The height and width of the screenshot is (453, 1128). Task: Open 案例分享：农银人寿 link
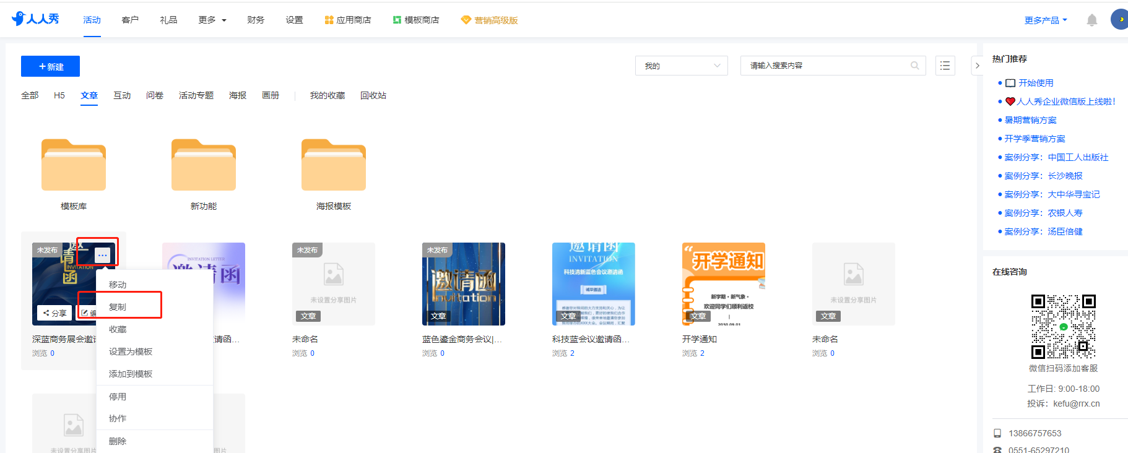pyautogui.click(x=1043, y=213)
